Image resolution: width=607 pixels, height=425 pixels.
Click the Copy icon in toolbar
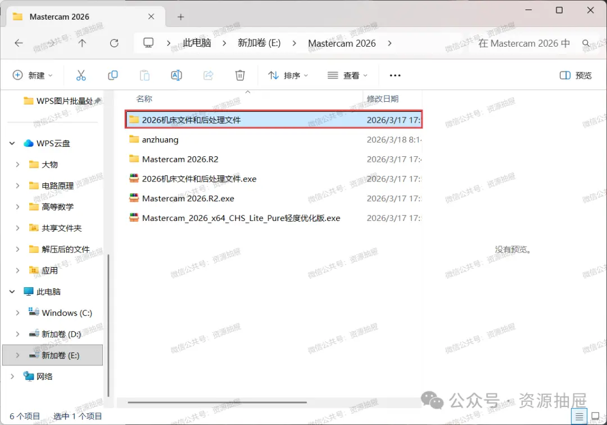112,75
